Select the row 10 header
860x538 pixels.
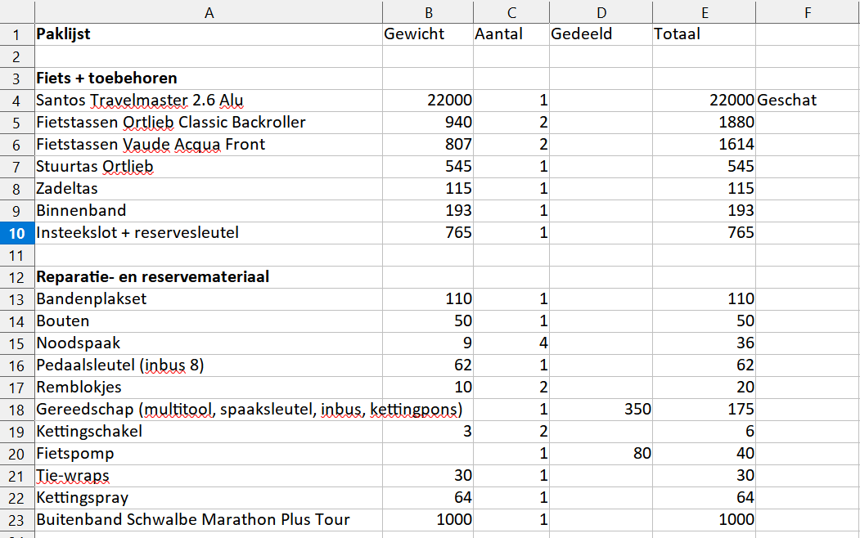point(16,232)
